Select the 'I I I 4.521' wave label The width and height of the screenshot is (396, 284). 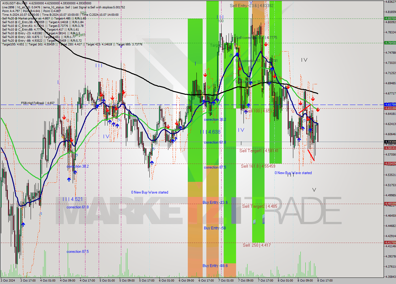(73, 199)
